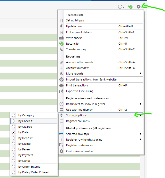Select sort by Order Entered radio button
165x178 pixels.
(13, 167)
